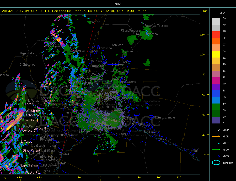Click the 'S_ROSA' place label

tap(137, 124)
